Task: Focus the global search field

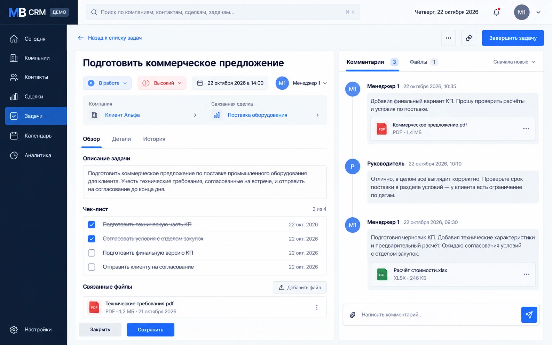Action: point(223,12)
